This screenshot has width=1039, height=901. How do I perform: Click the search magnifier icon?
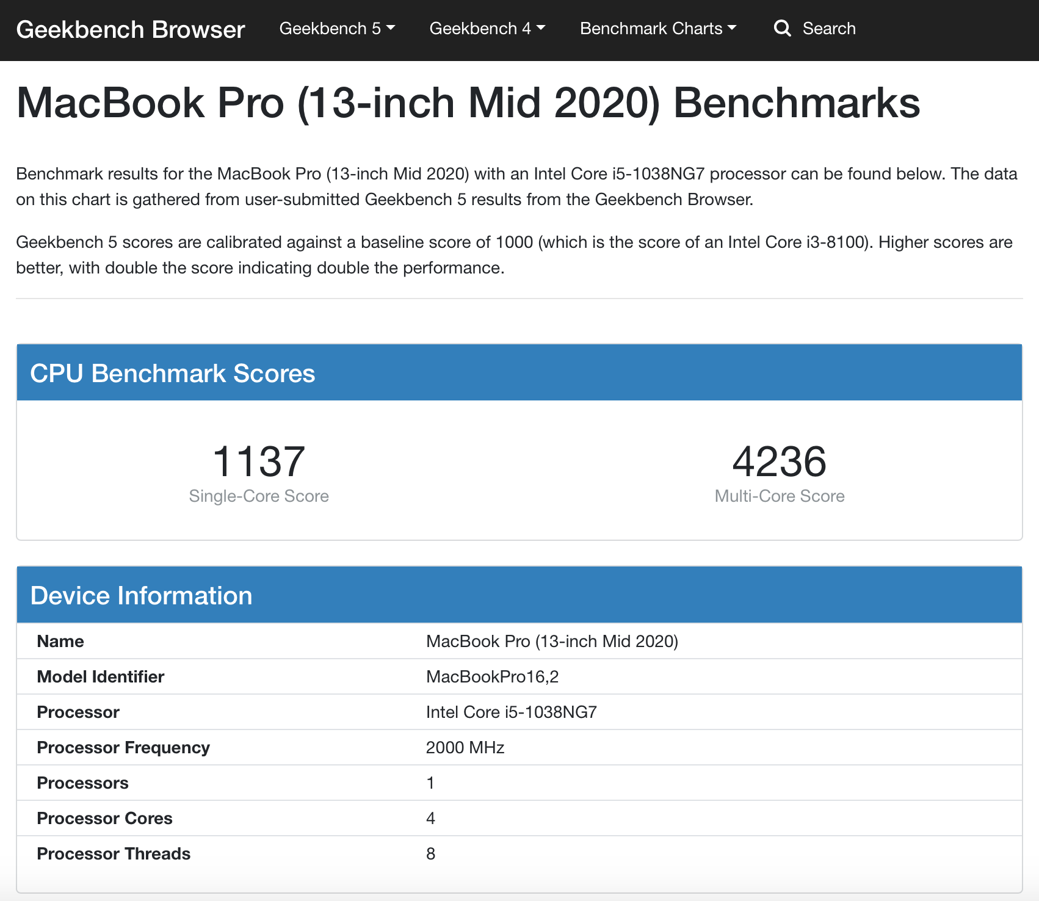click(783, 28)
